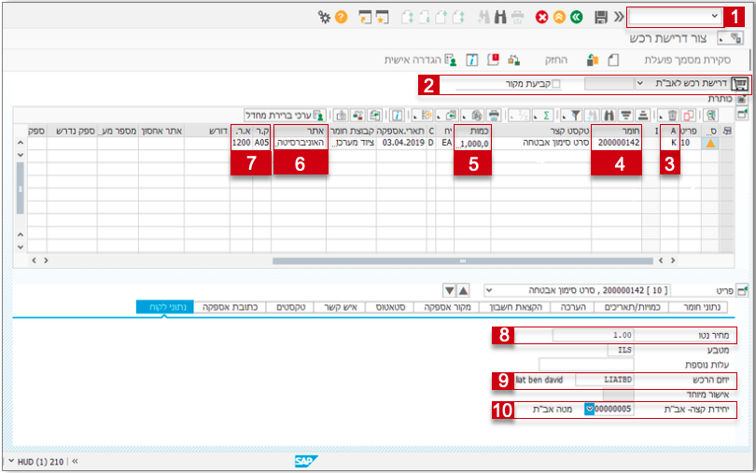Image resolution: width=756 pixels, height=473 pixels.
Task: Click the הגדרה אישית button
Action: 420,61
